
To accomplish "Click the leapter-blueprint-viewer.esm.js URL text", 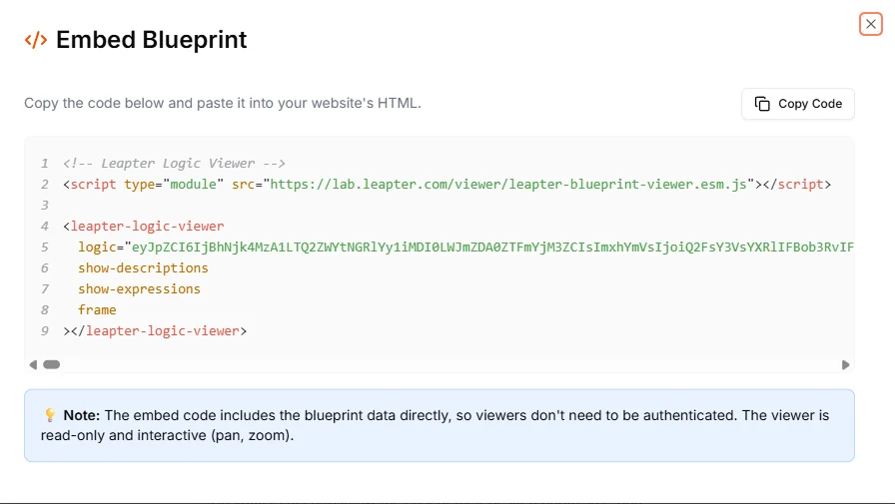I will click(x=508, y=185).
